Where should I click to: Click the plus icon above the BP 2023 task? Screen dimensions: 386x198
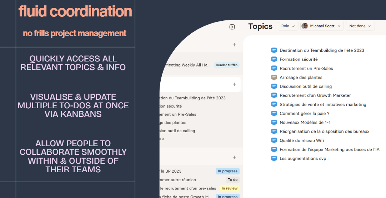coord(234,157)
